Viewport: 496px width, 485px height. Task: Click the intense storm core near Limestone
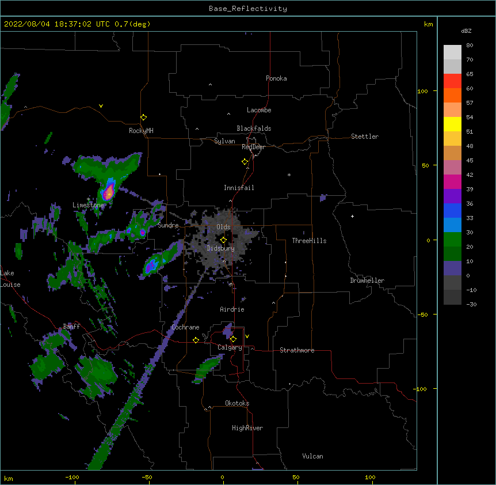pyautogui.click(x=109, y=192)
